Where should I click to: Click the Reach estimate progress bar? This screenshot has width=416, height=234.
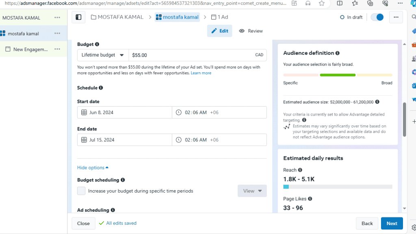click(338, 187)
